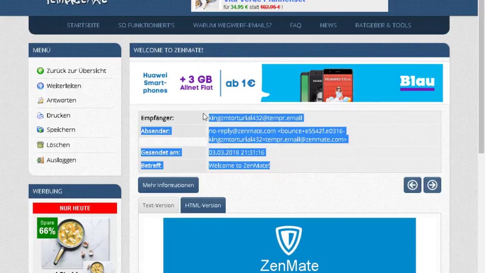Switch to the HTML-Version tab
This screenshot has width=485, height=273.
coord(203,205)
